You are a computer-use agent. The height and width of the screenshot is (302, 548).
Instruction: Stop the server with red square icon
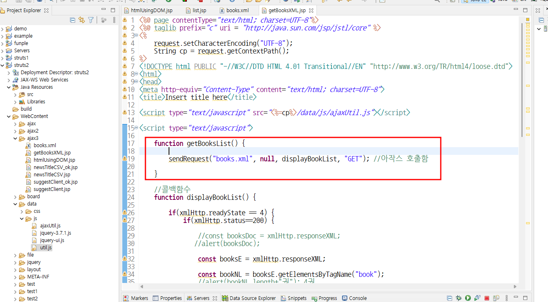point(487,298)
